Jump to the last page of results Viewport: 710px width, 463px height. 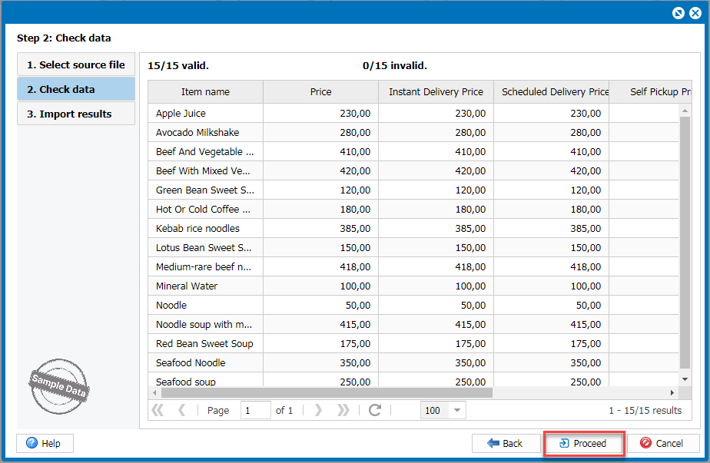tap(343, 410)
